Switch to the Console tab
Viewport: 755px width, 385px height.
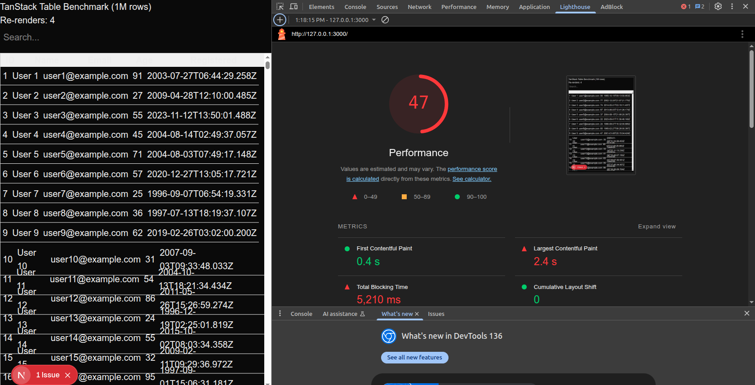pyautogui.click(x=355, y=7)
